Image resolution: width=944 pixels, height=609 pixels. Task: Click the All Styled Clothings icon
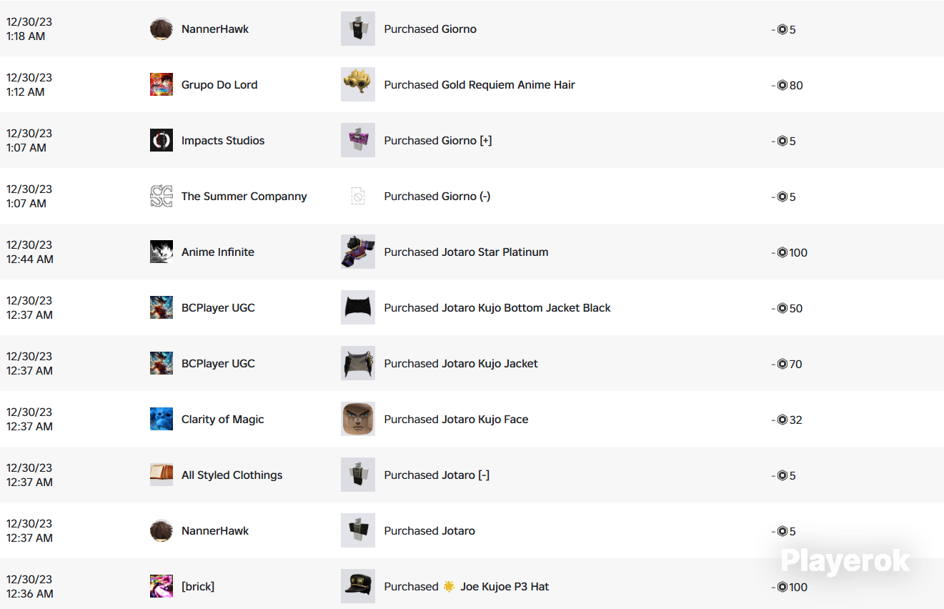(x=162, y=475)
